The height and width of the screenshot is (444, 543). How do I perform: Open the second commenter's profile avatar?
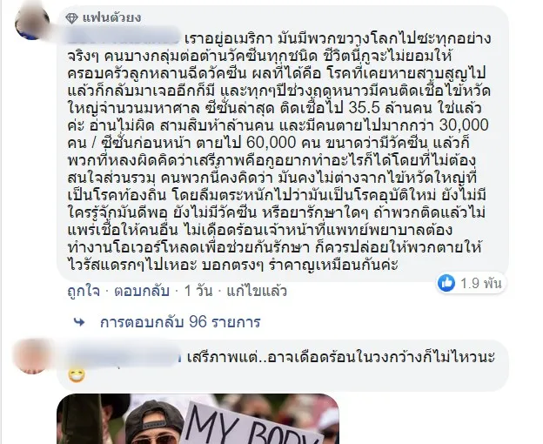30,357
